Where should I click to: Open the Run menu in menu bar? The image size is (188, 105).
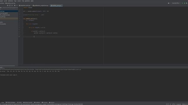click(x=15, y=1)
